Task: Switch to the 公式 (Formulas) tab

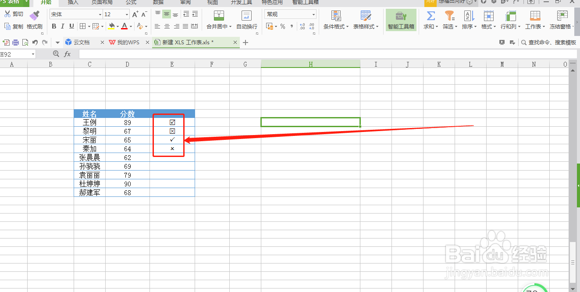Action: point(131,2)
